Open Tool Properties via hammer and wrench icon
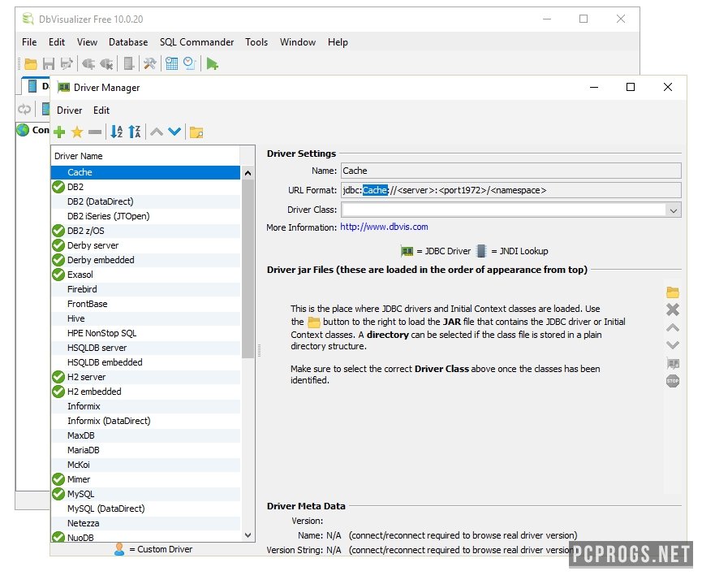 (149, 64)
